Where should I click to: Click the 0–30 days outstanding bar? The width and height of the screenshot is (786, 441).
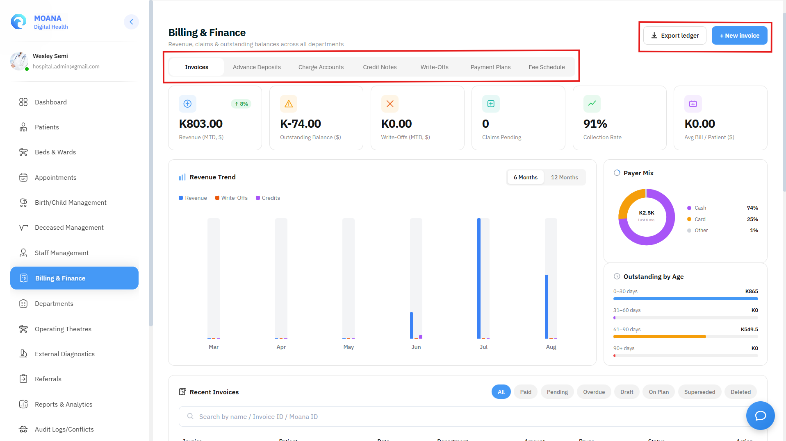(686, 299)
